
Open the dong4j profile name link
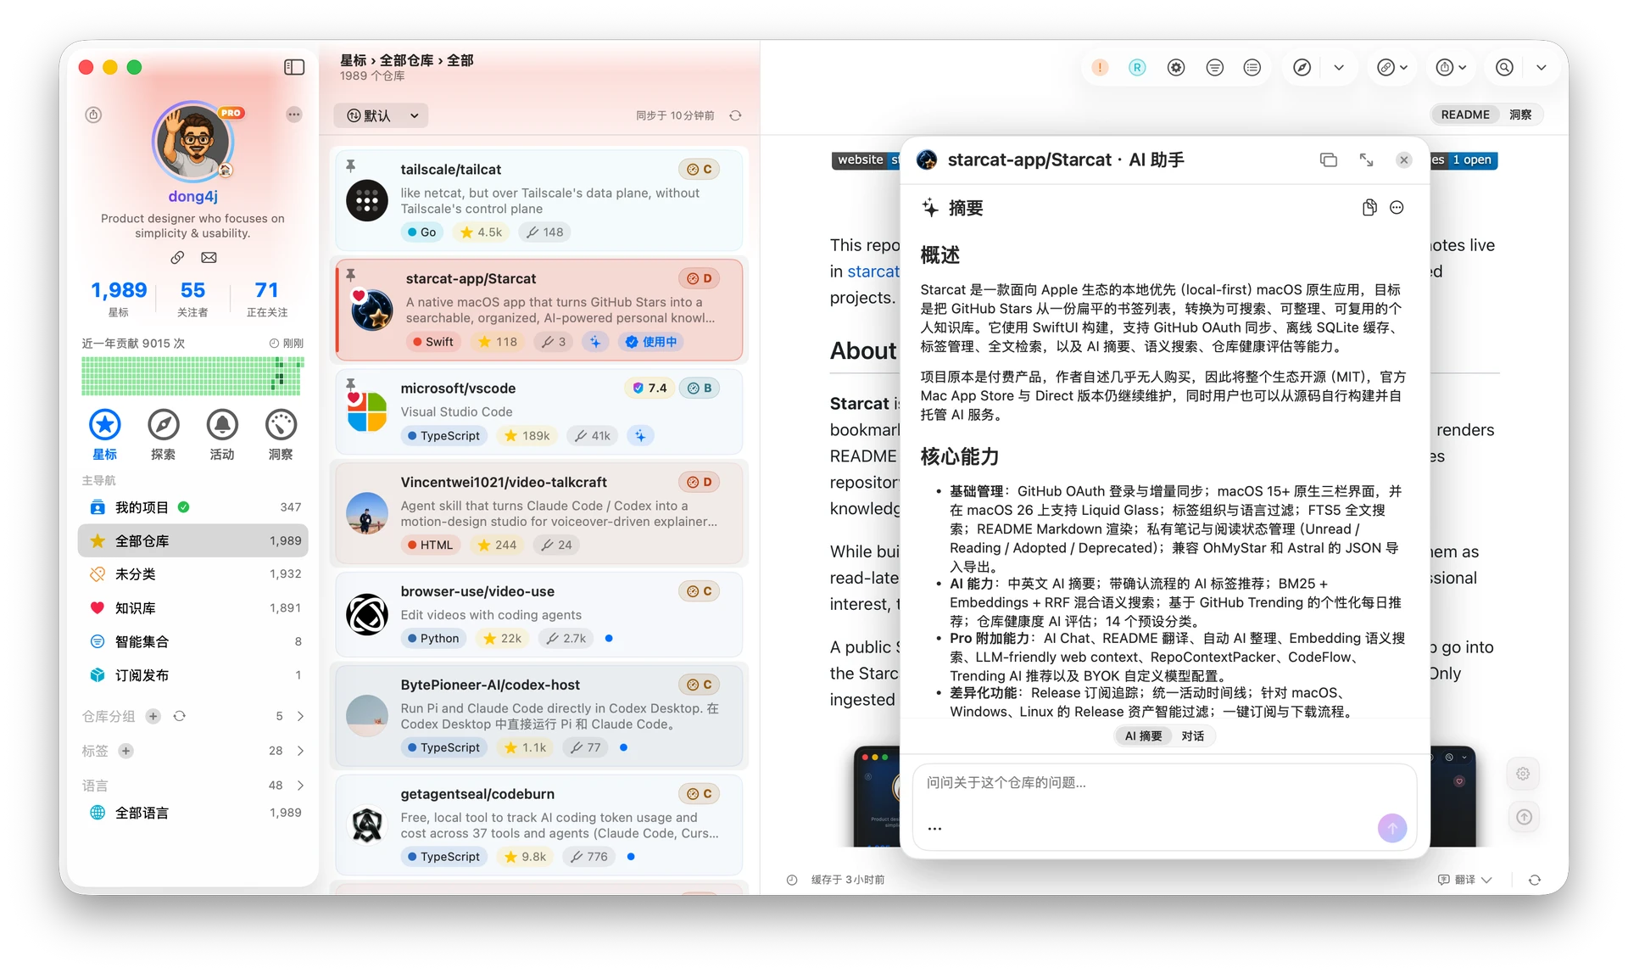193,197
